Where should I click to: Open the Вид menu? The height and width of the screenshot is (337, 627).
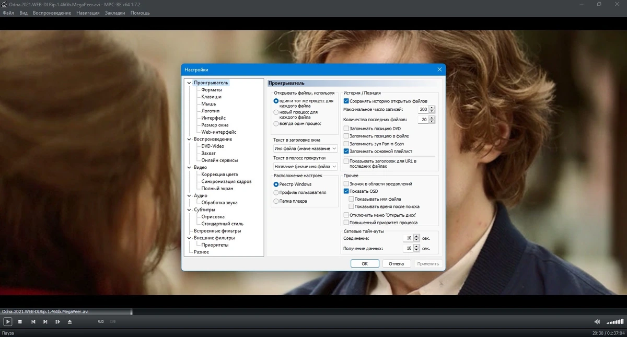coord(24,13)
